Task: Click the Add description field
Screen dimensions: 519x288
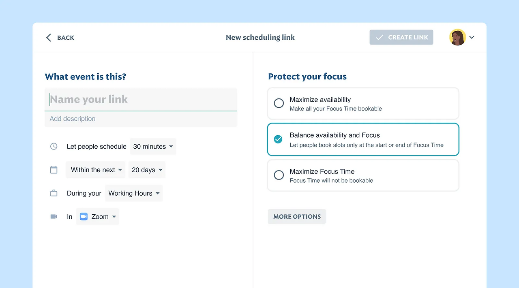Action: point(141,119)
